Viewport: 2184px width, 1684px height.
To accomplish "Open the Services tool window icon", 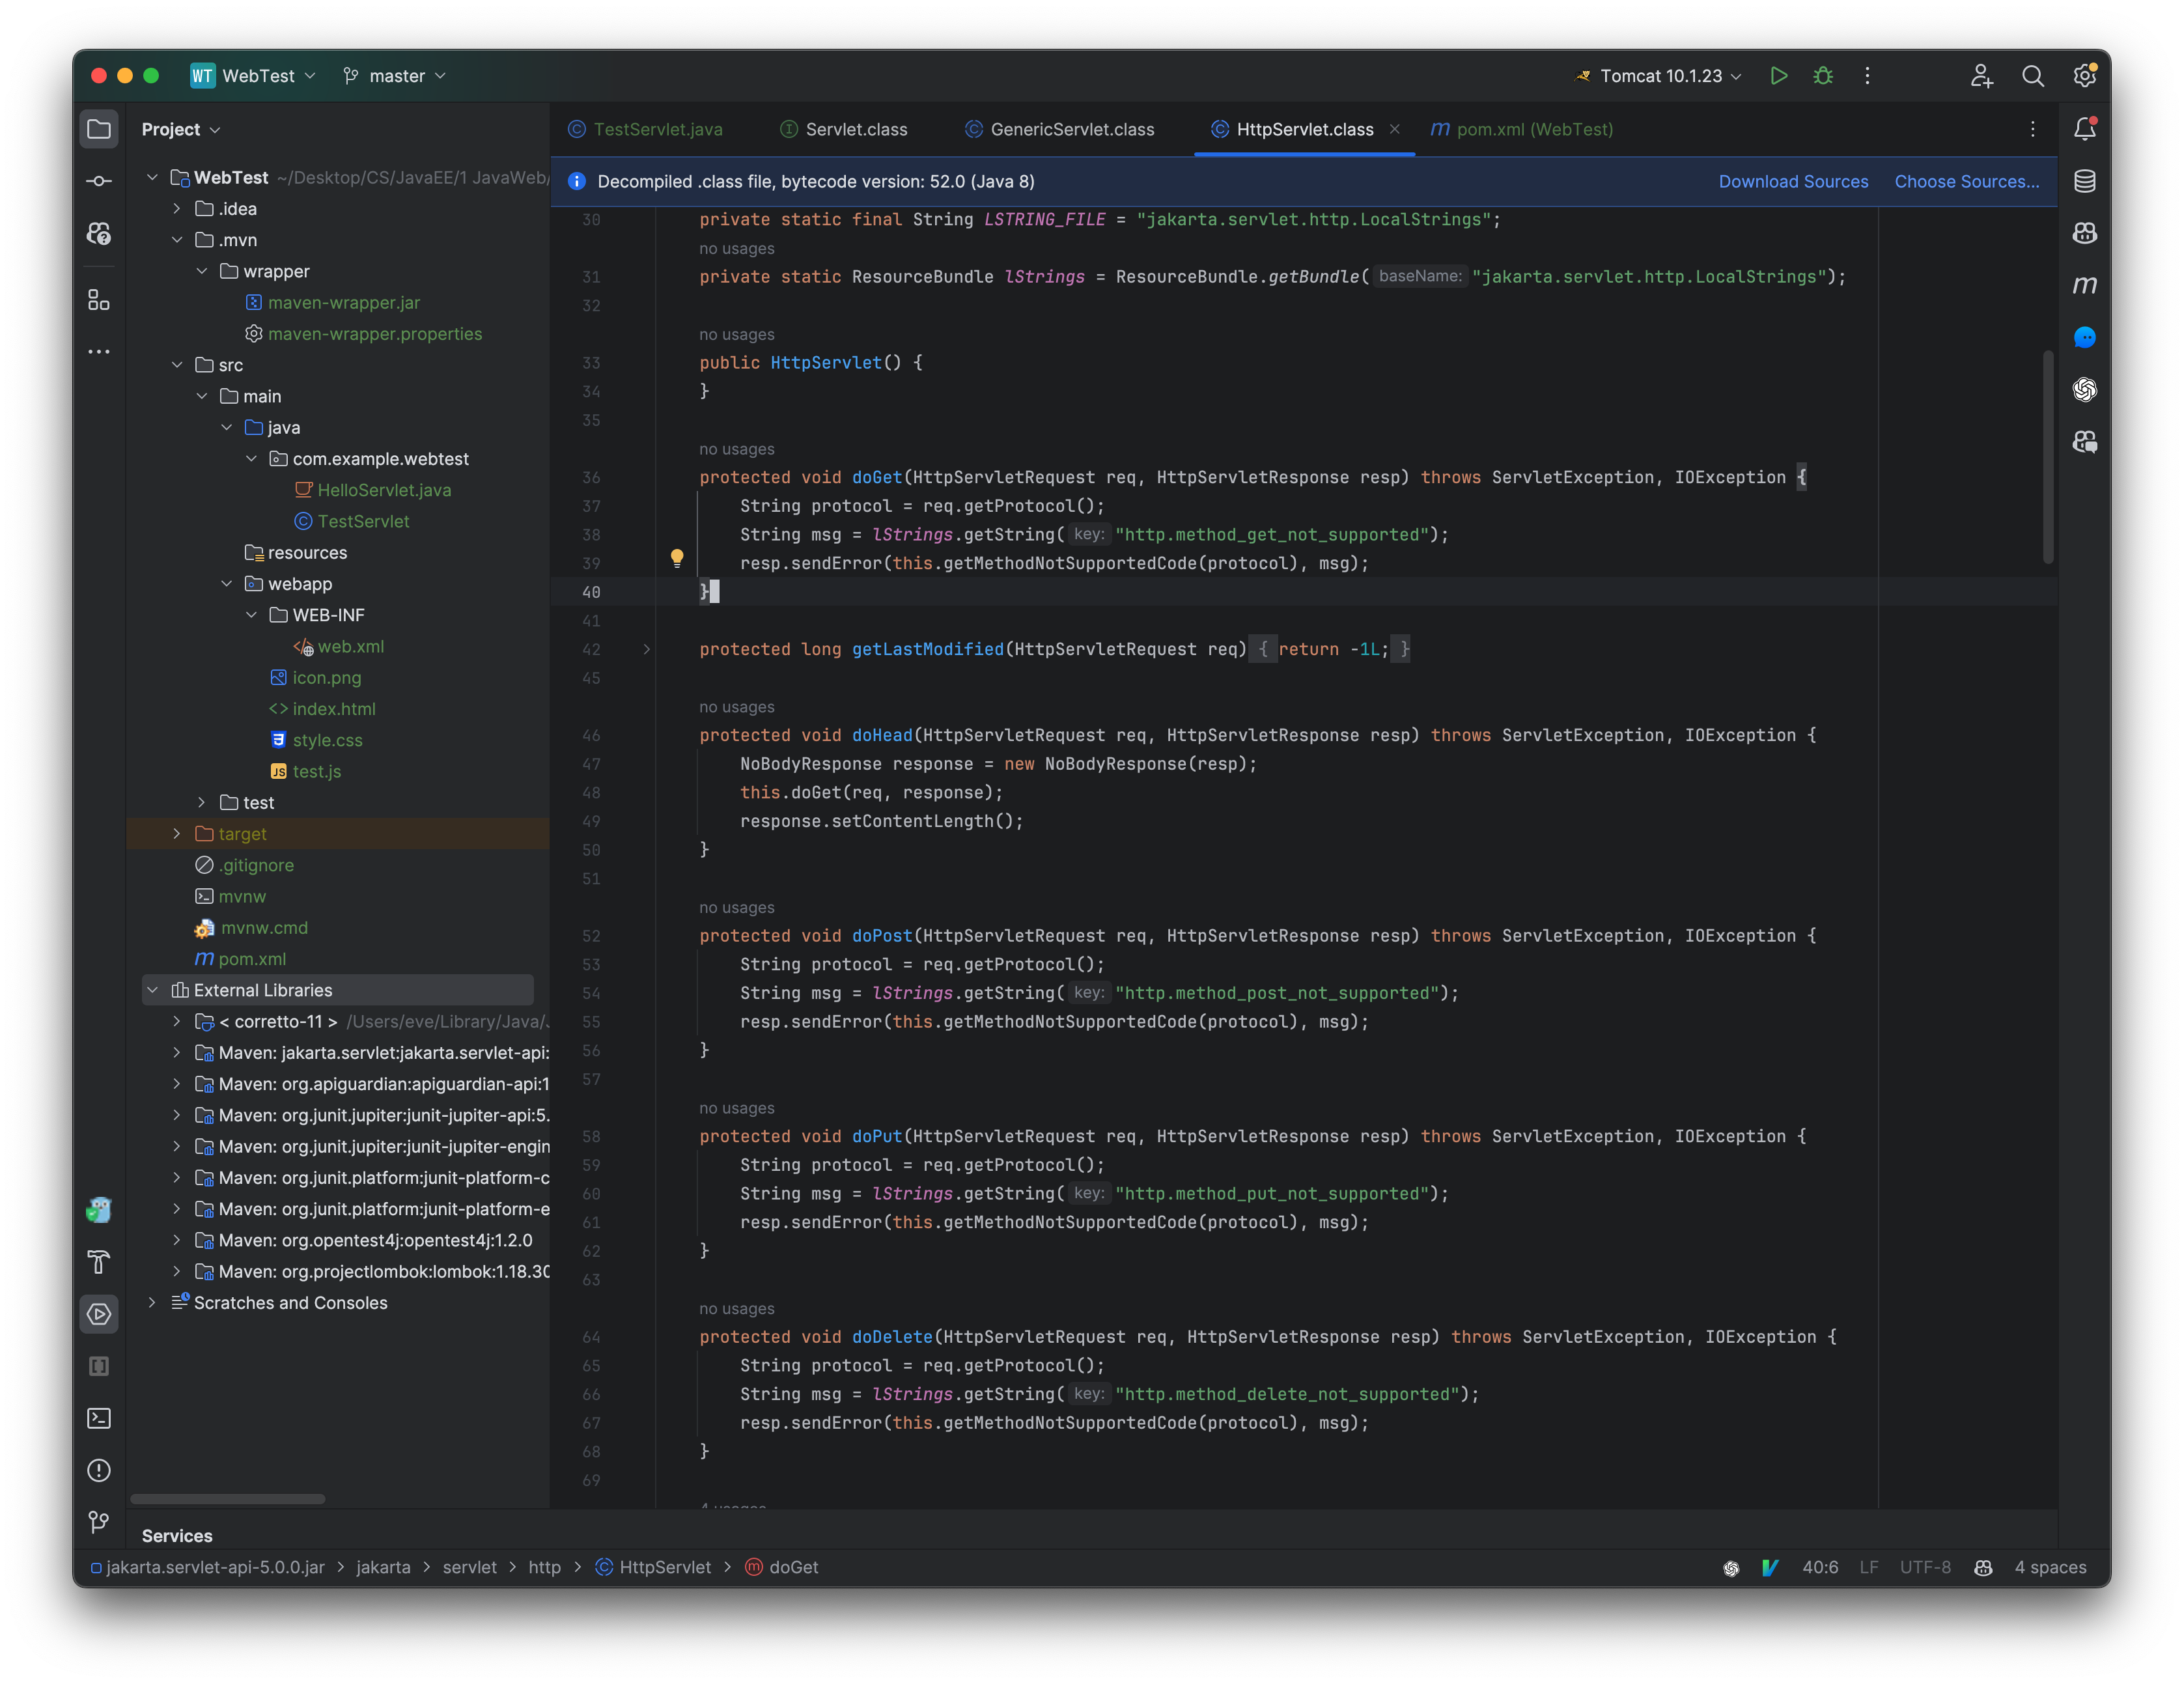I will (x=99, y=1314).
